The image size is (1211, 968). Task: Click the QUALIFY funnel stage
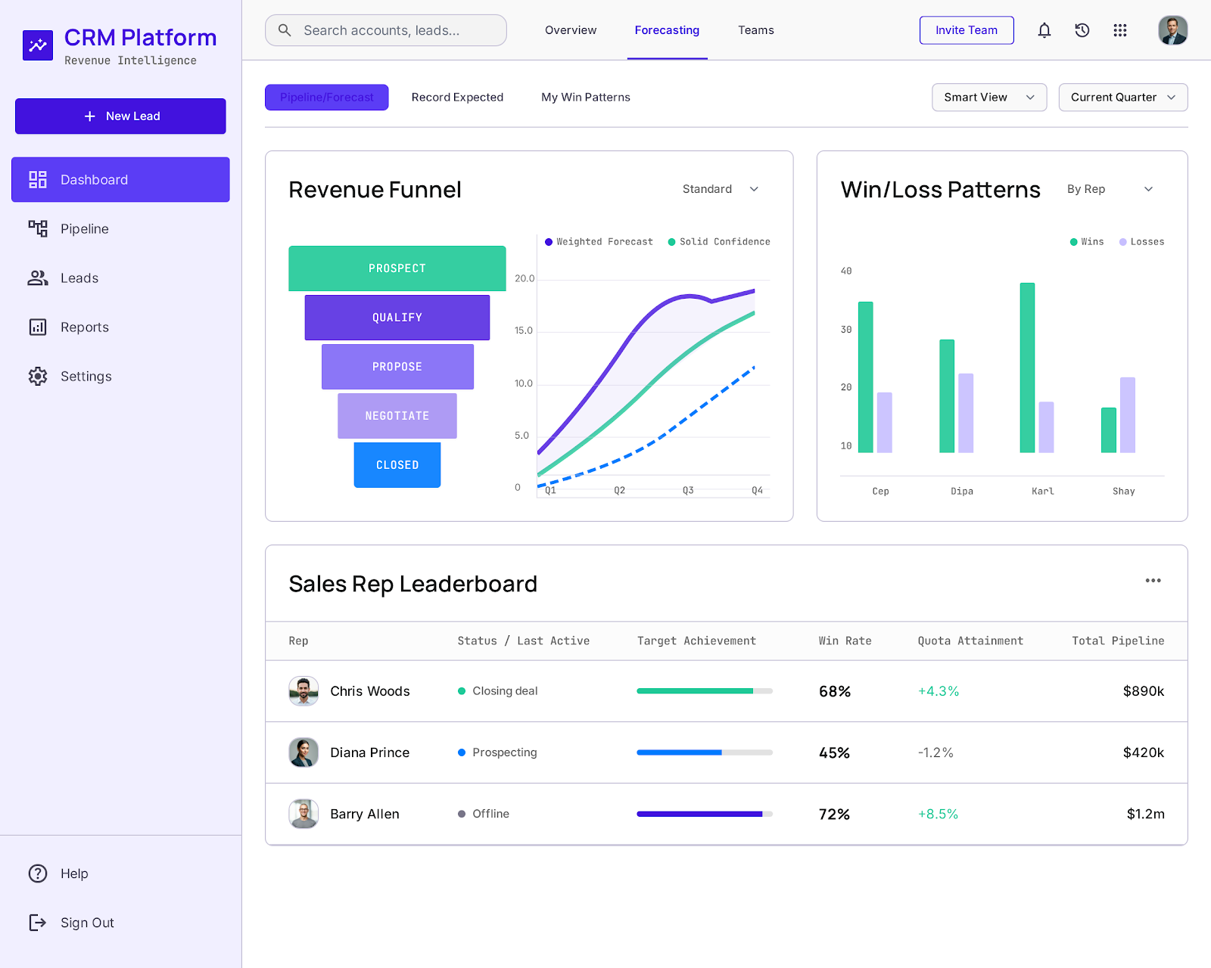tap(397, 318)
